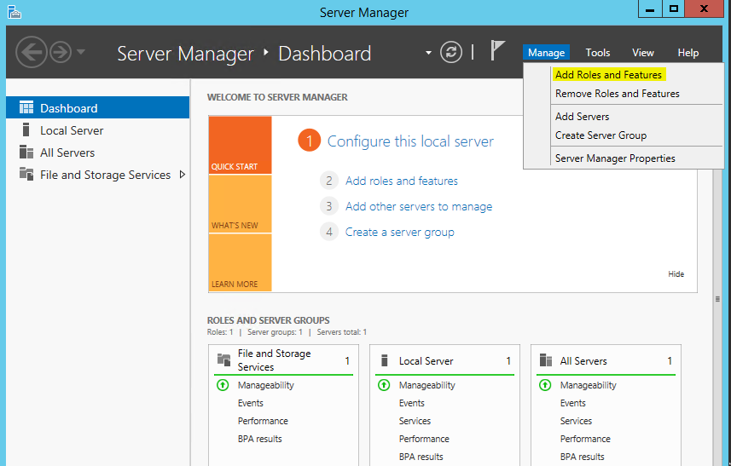This screenshot has height=466, width=731.
Task: Choose Remove Roles and Features menu item
Action: (x=618, y=94)
